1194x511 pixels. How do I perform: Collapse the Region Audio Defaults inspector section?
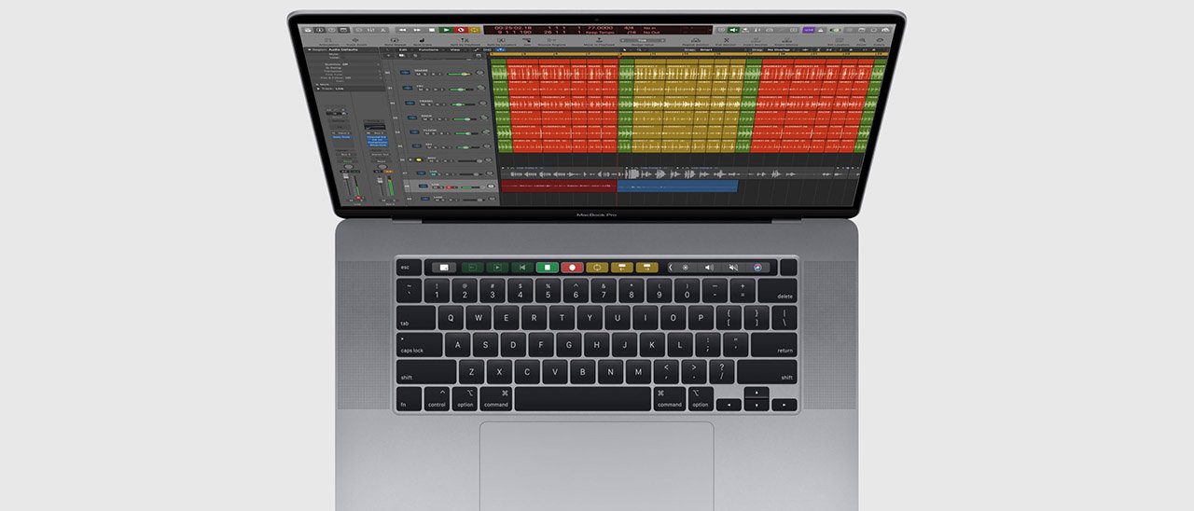coord(309,49)
